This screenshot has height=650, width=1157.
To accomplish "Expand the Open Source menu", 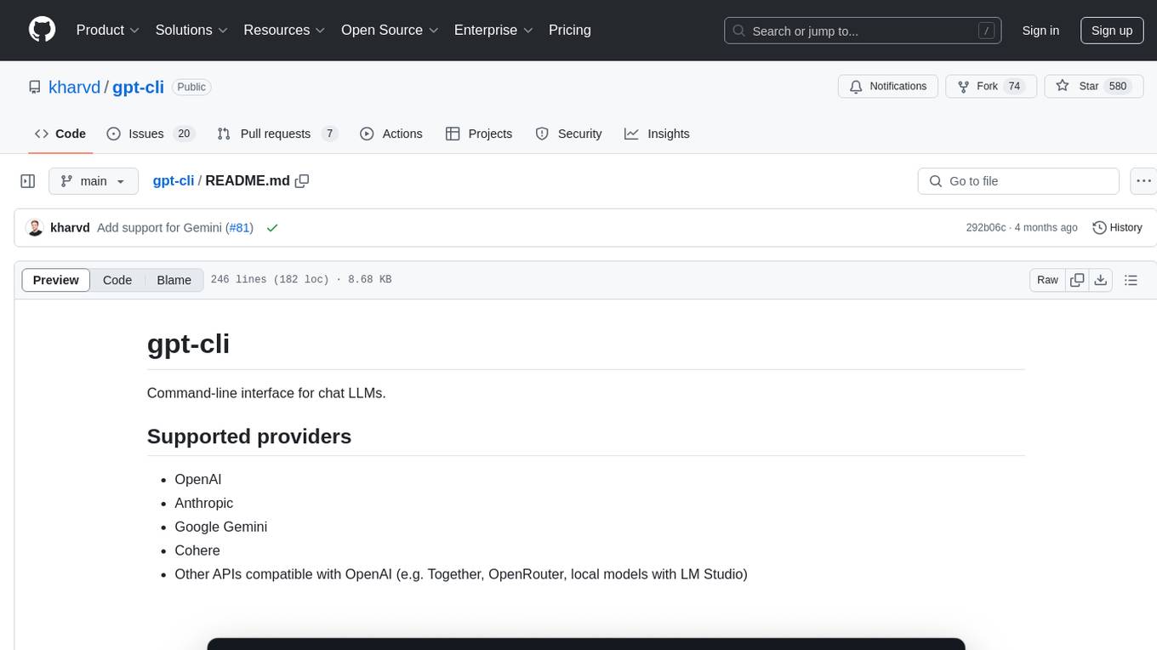I will point(390,30).
